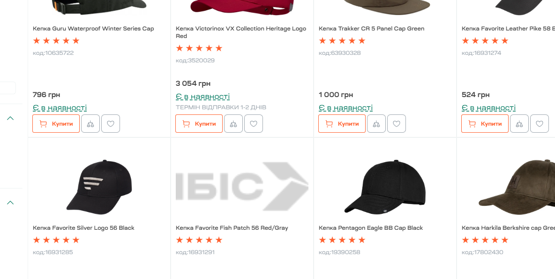Collapse the lower sidebar filter chevron

click(10, 203)
